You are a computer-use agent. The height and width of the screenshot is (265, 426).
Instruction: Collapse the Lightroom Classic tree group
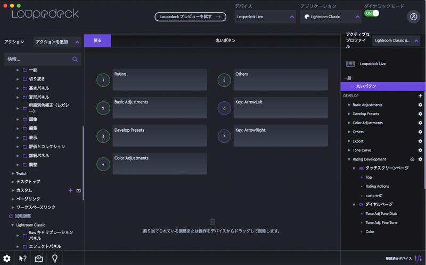(12, 225)
